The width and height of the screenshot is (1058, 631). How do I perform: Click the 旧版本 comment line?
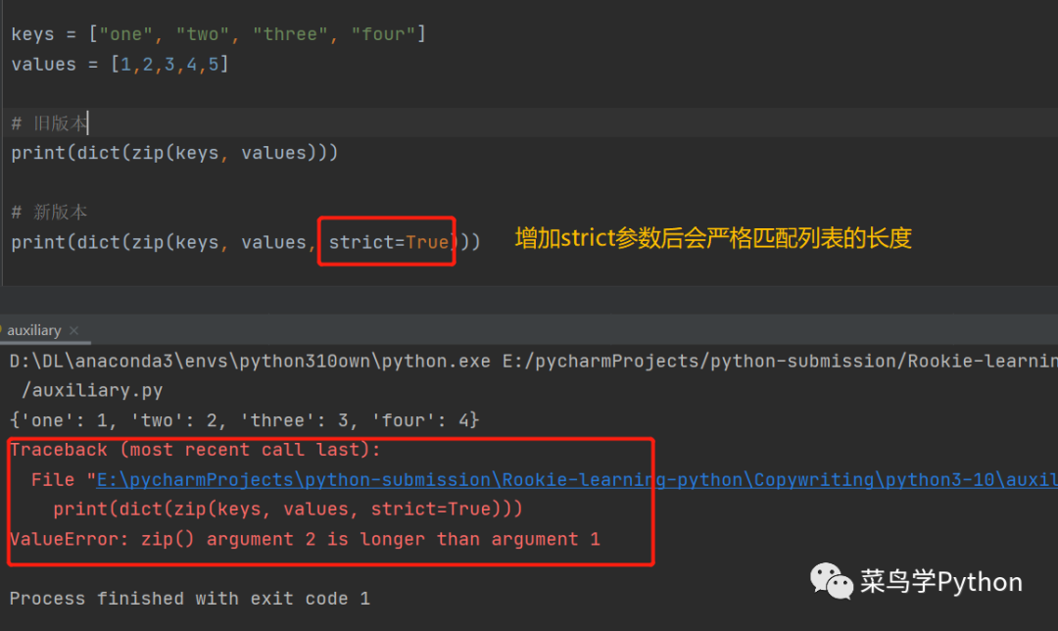pyautogui.click(x=49, y=123)
